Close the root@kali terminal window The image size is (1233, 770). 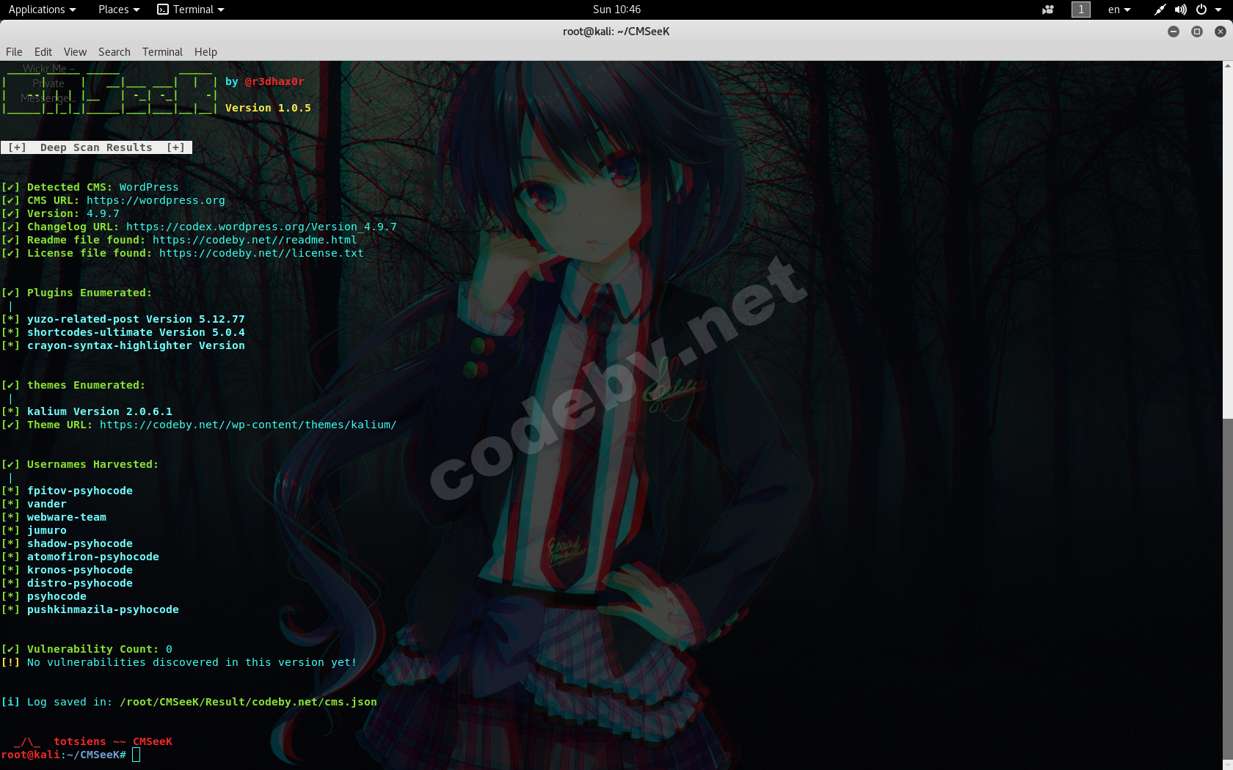click(1221, 32)
